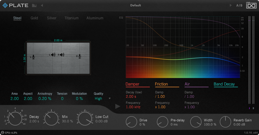Viewport: 259px width, 135px height.
Task: Click the Tension value 0
Action: click(62, 99)
